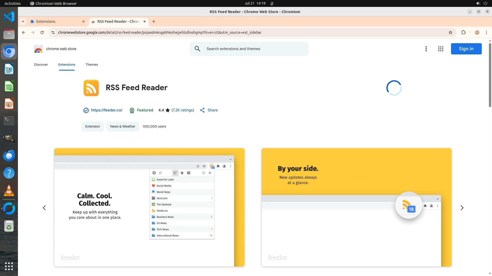The image size is (492, 276).
Task: Show previous screenshot in carousel
Action: (44, 208)
